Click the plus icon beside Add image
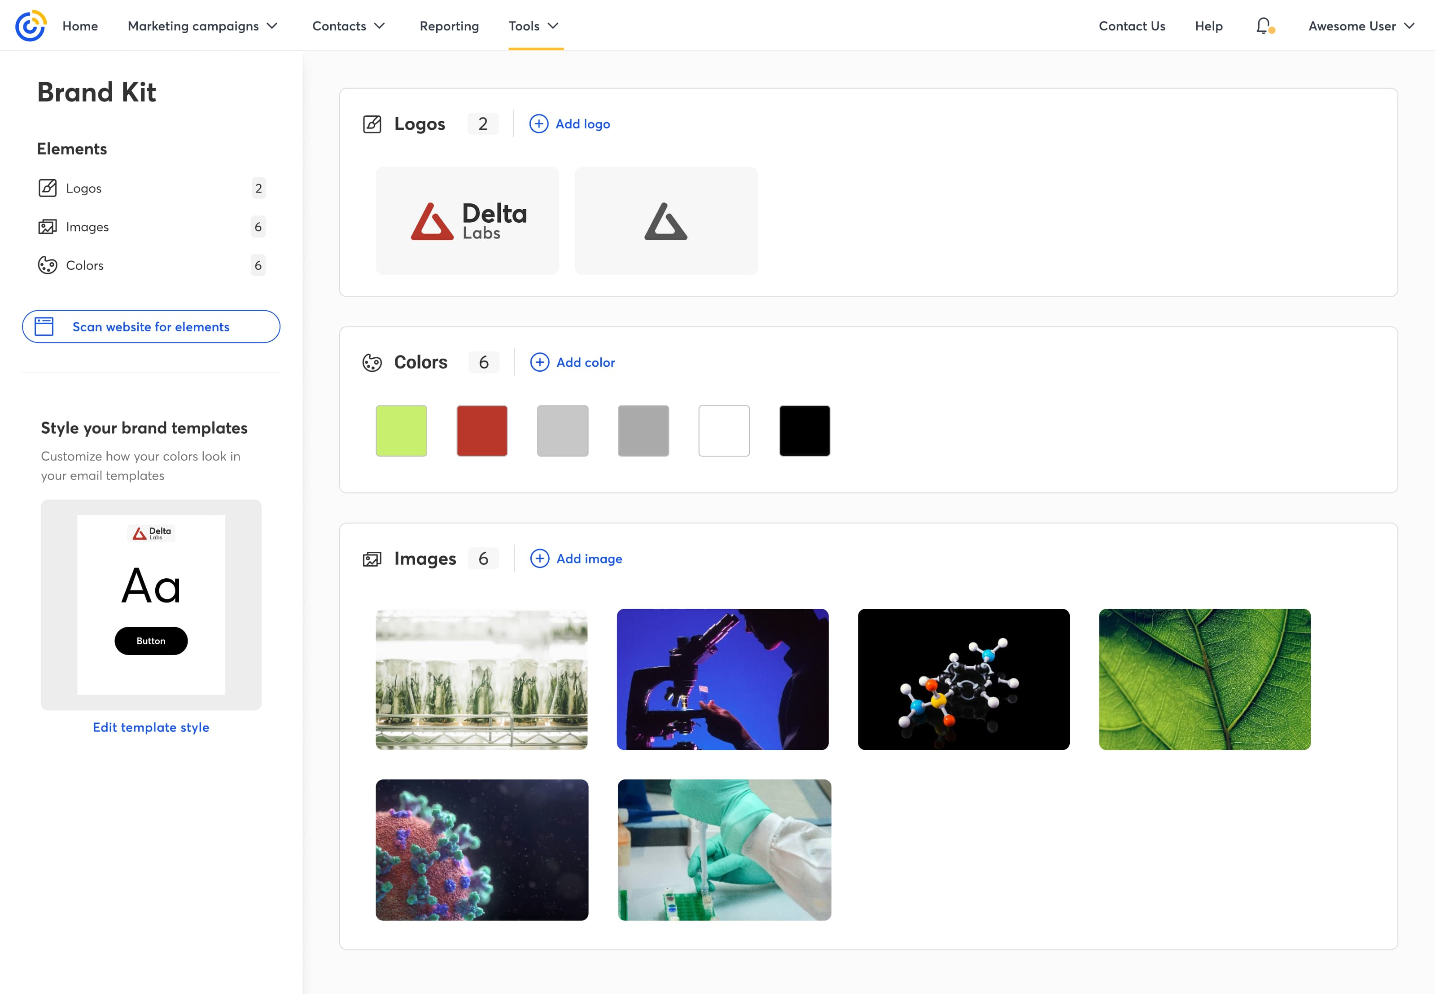Viewport: 1435px width, 994px height. (539, 559)
